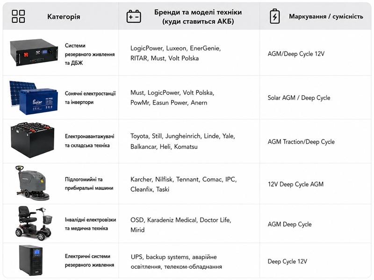This screenshot has height=280, width=374.
Task: Click the charging battery lightning icon
Action: click(274, 16)
